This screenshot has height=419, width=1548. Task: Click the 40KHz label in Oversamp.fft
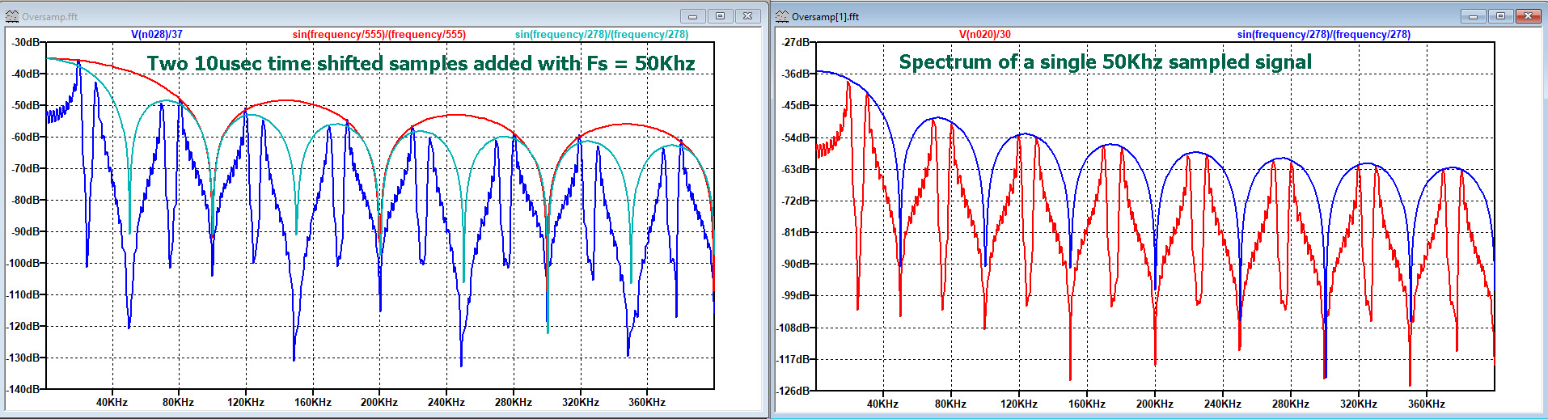click(112, 402)
